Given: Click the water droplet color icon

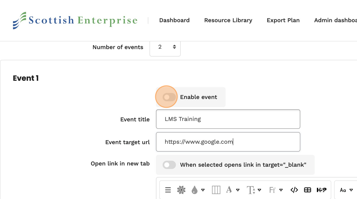Looking at the screenshot, I should tap(194, 190).
